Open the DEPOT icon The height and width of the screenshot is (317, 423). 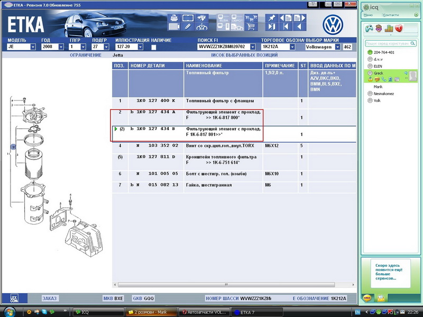(237, 18)
